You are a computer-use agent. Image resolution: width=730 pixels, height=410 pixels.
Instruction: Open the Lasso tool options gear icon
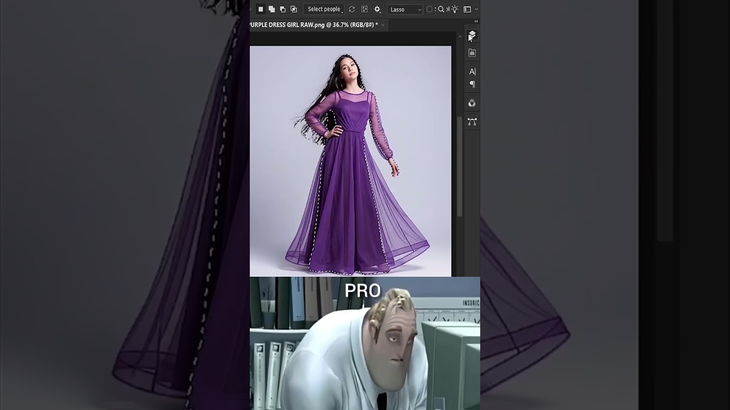(377, 9)
